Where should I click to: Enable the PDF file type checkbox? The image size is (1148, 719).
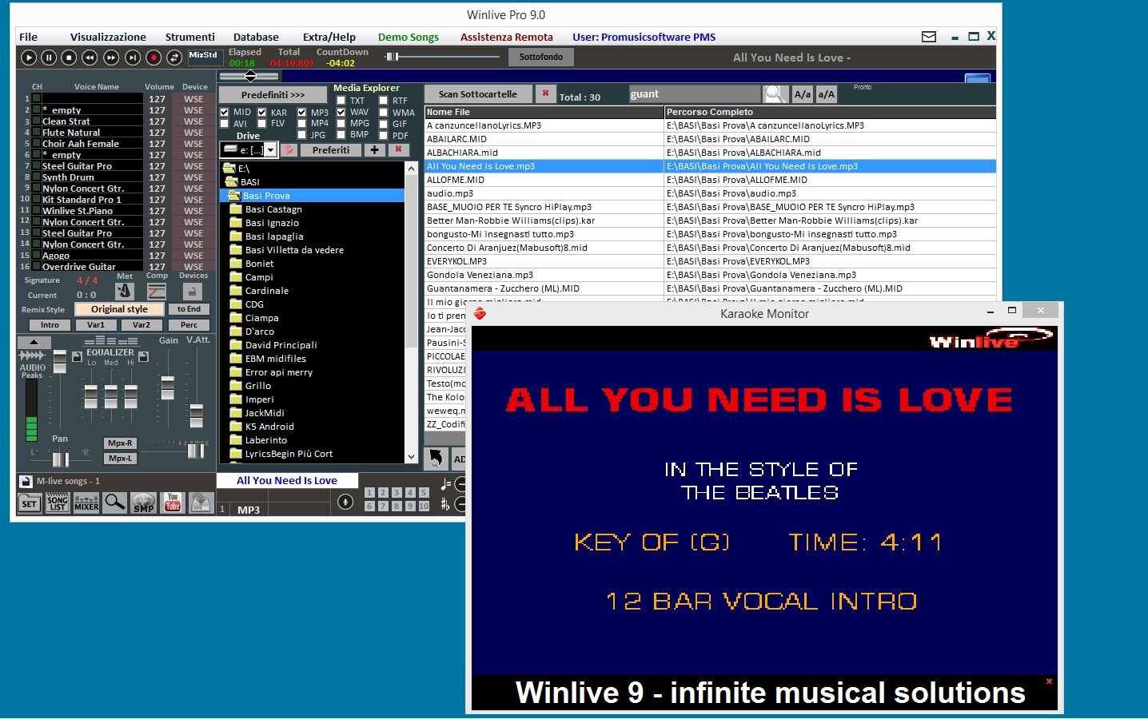384,135
